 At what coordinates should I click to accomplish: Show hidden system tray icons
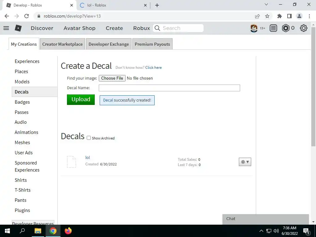pyautogui.click(x=261, y=231)
